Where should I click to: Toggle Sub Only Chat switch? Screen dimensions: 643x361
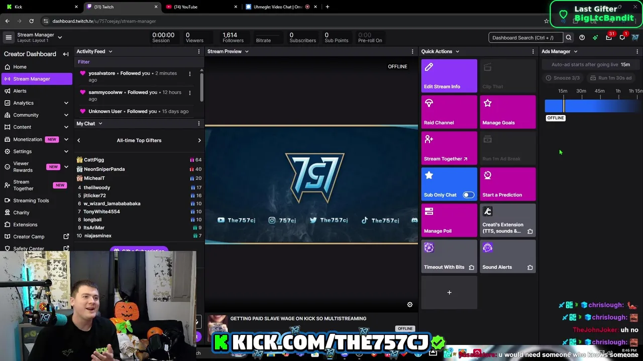[468, 195]
